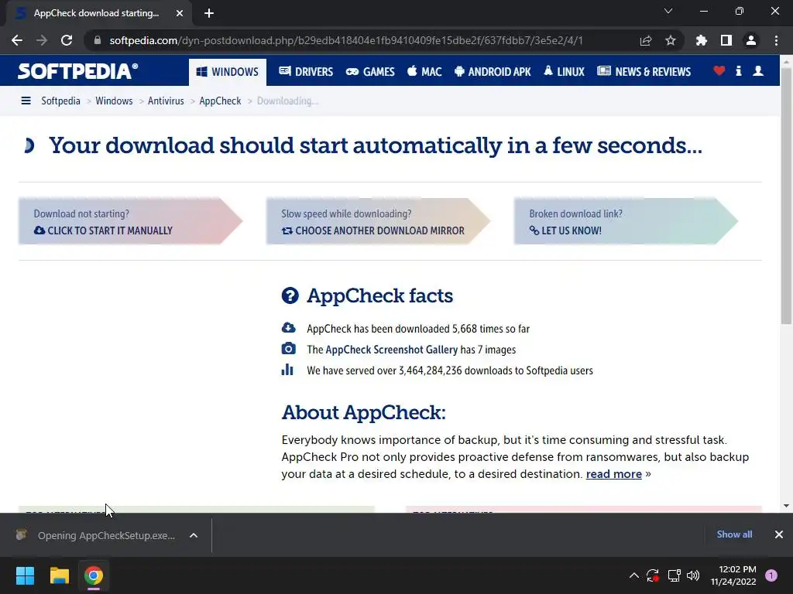This screenshot has height=594, width=793.
Task: Click Antivirus breadcrumb link
Action: click(166, 101)
